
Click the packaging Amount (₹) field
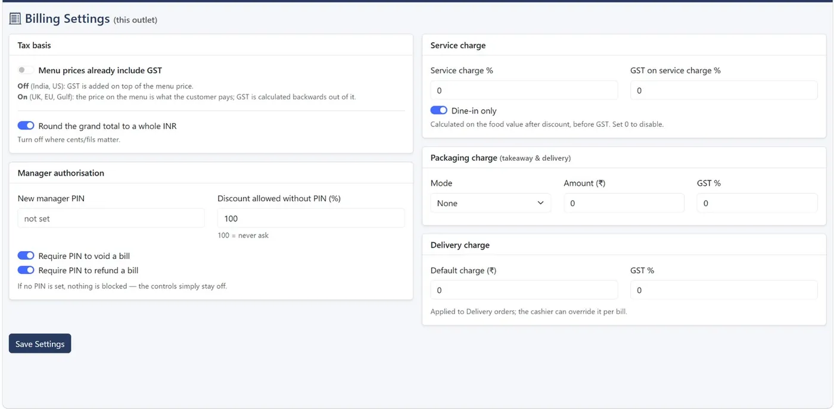(x=624, y=203)
